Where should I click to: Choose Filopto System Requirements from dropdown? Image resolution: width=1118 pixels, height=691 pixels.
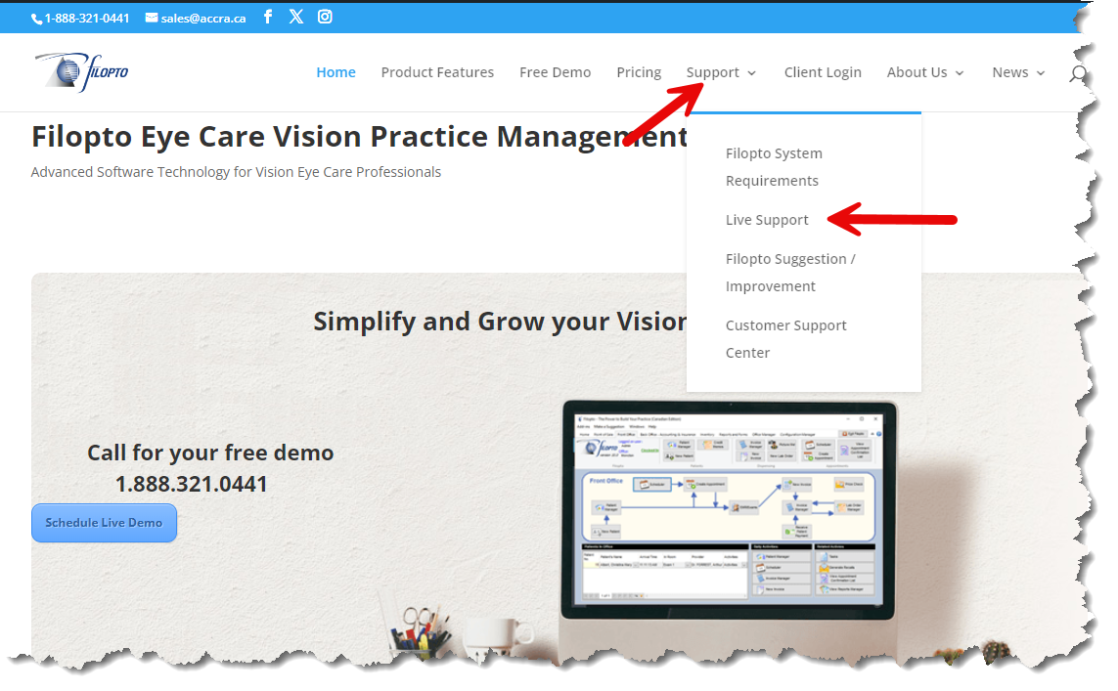pyautogui.click(x=774, y=167)
